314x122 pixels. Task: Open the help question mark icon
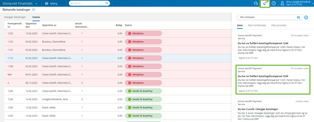point(274,3)
